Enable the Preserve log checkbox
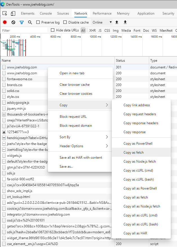The width and height of the screenshot is (177, 247). pos(38,22)
